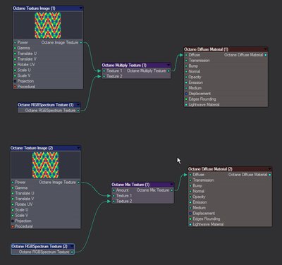Viewport: 282px width, 265px height.
Task: Click Octane Mix Texture output port
Action: pyautogui.click(x=172, y=190)
